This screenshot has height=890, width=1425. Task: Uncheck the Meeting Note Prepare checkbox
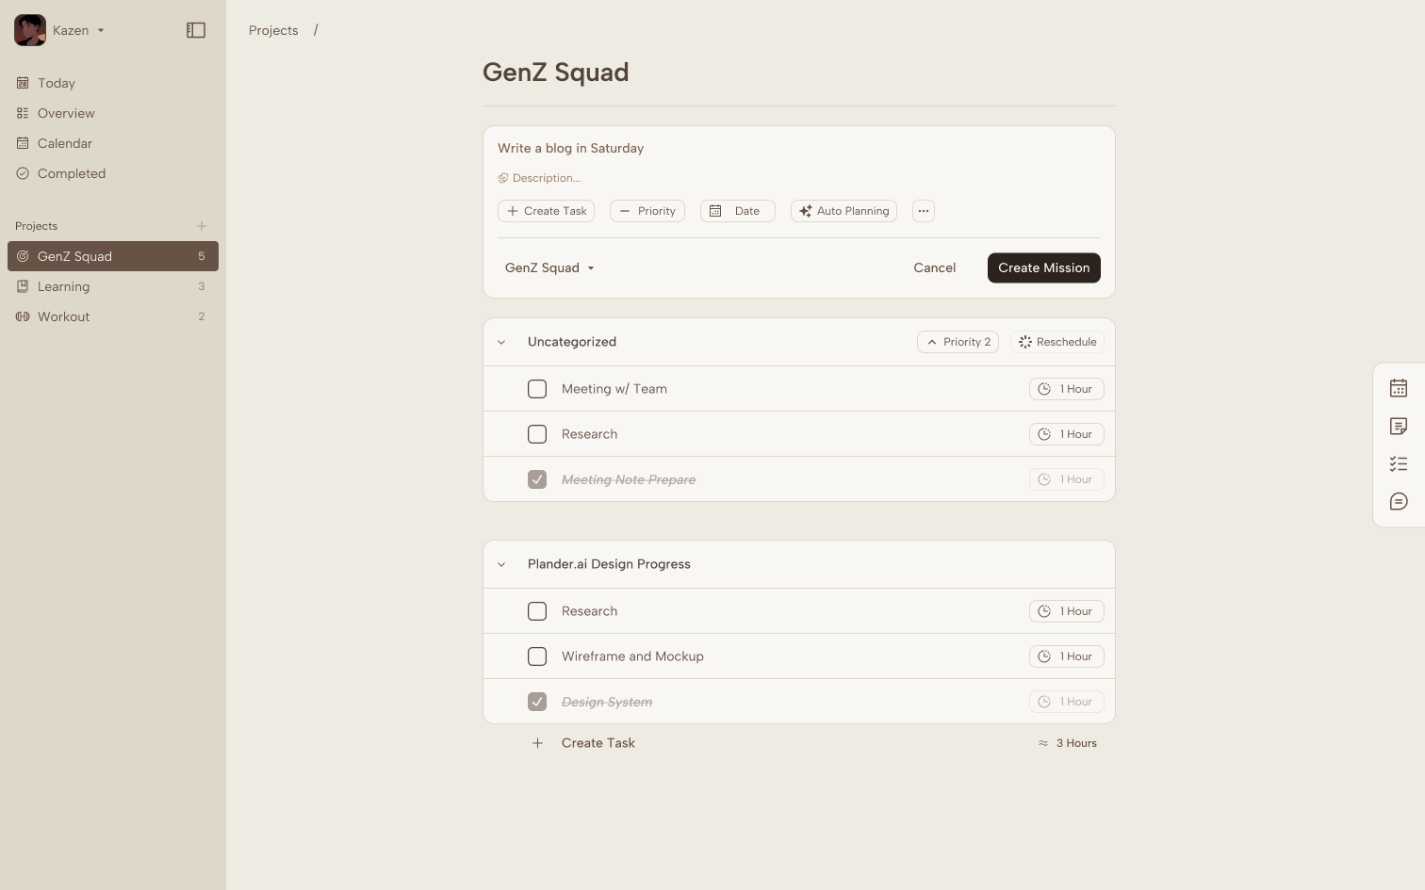tap(537, 479)
